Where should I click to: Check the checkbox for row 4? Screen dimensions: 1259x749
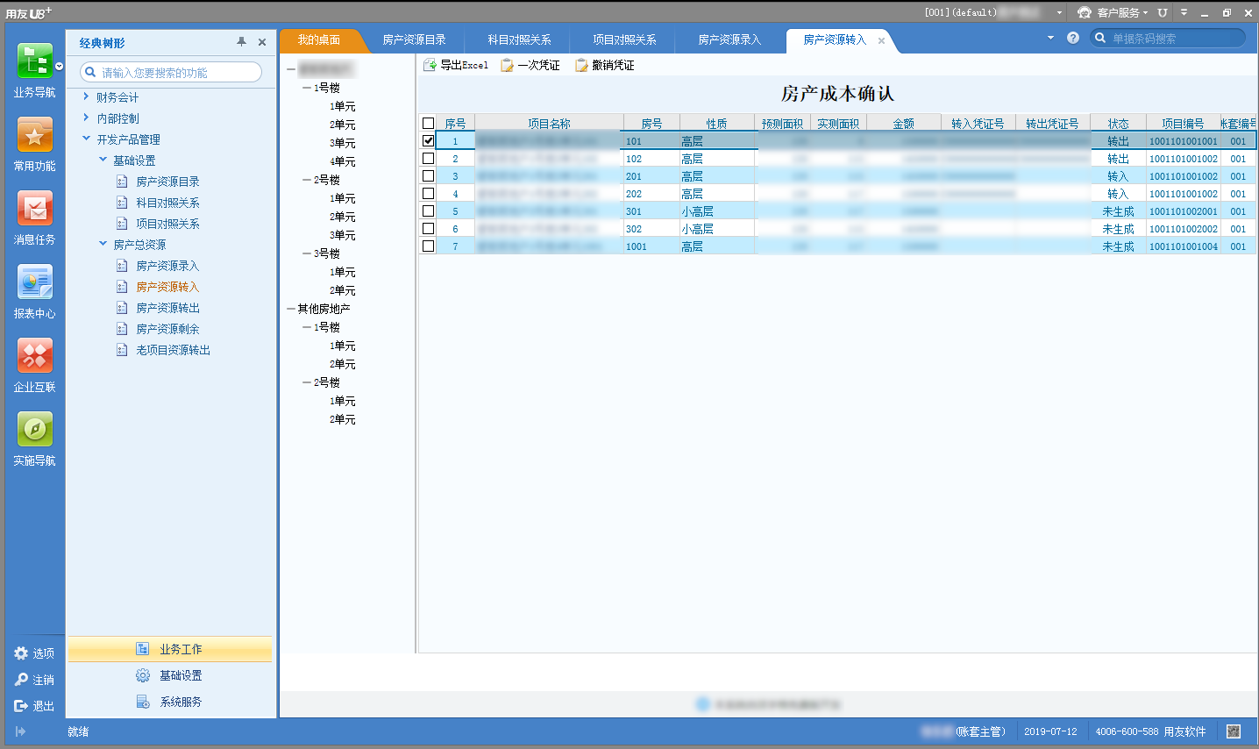(x=429, y=193)
